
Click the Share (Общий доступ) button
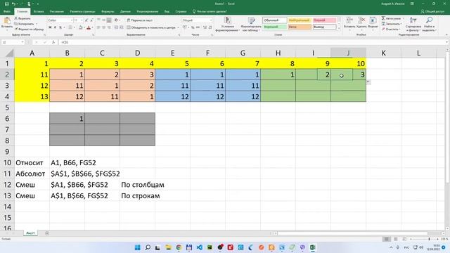432,11
